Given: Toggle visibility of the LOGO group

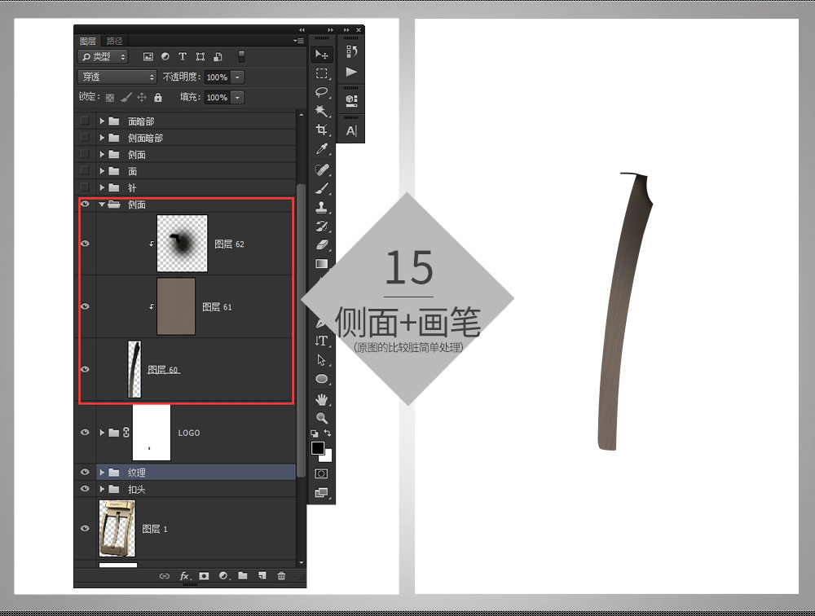Looking at the screenshot, I should coord(85,433).
